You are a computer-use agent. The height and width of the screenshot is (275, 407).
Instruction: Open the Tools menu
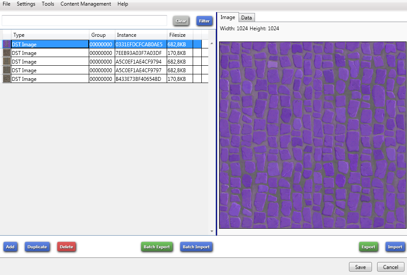point(48,4)
